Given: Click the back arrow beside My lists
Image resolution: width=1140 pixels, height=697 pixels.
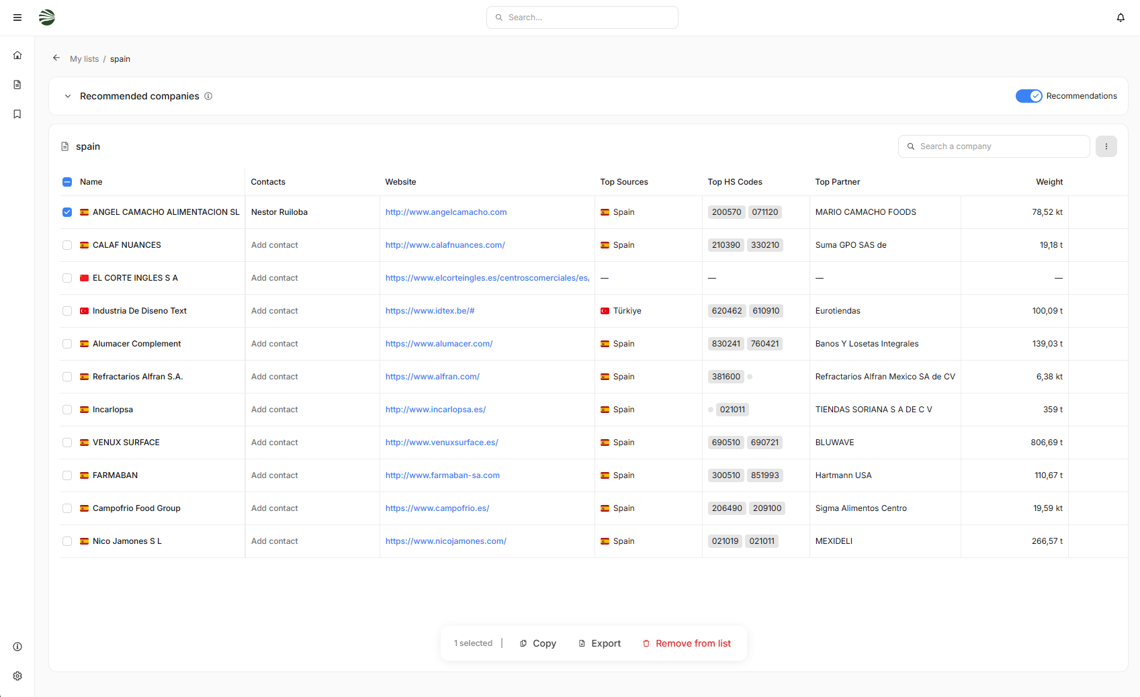Looking at the screenshot, I should pyautogui.click(x=56, y=58).
